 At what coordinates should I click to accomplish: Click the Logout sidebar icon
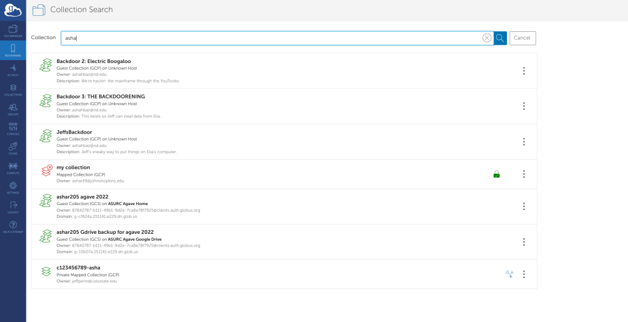coord(13,207)
